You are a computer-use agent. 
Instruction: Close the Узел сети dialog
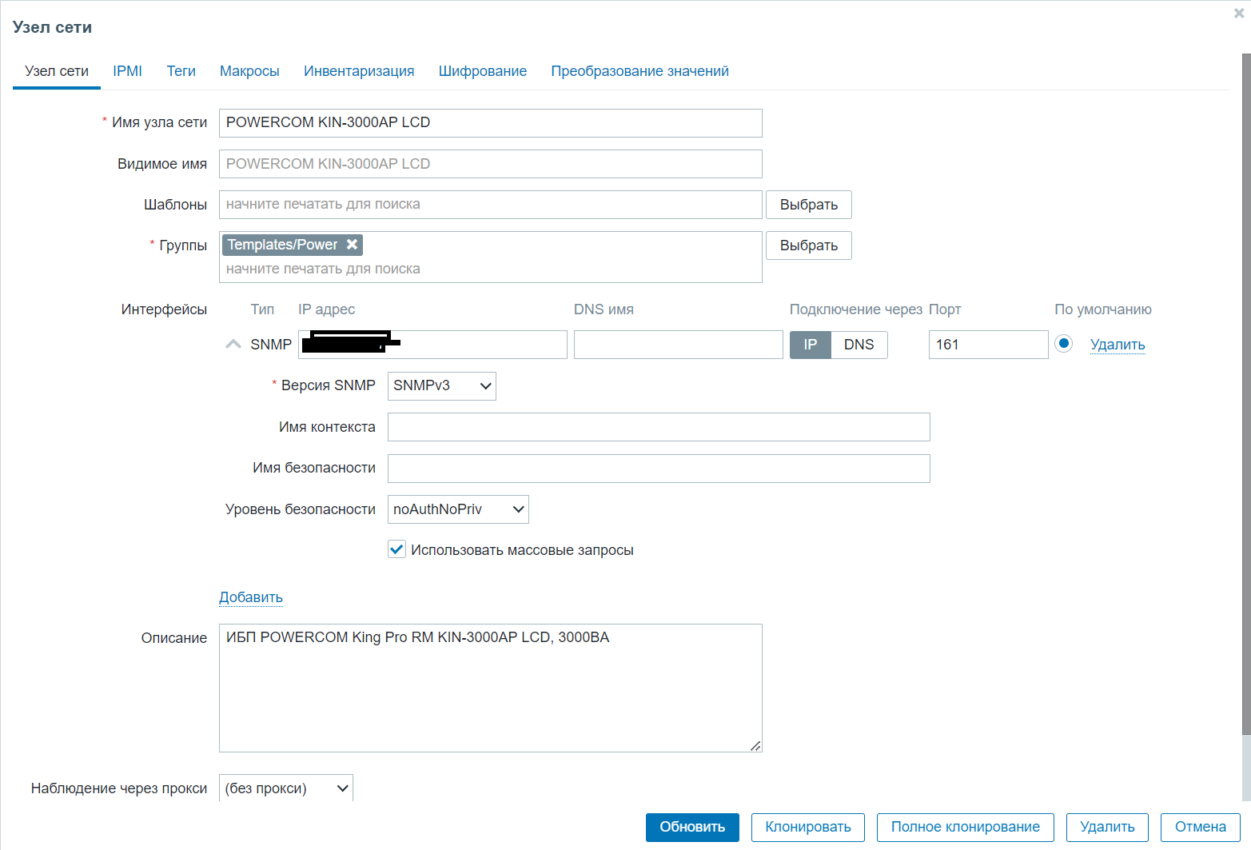[x=1239, y=13]
